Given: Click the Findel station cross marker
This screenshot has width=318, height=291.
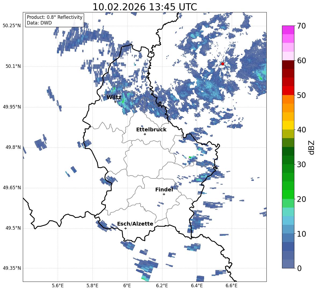Looking at the screenshot, I should pos(164,194).
